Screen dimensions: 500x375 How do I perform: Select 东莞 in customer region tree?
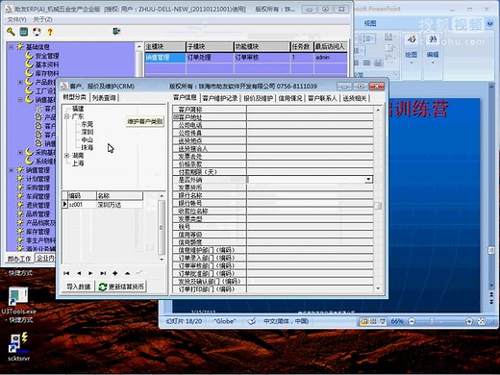[x=87, y=124]
